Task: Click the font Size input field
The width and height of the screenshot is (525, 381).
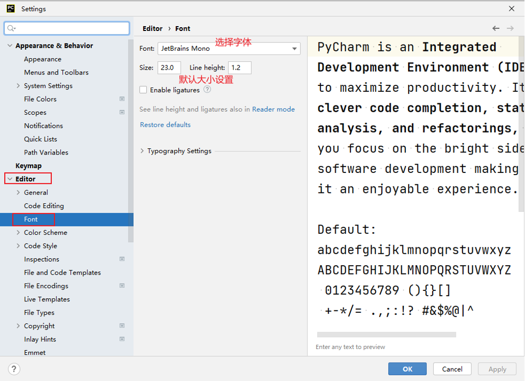Action: (x=169, y=68)
